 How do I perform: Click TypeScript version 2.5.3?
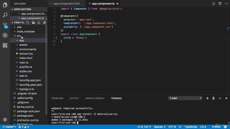tap(203, 127)
